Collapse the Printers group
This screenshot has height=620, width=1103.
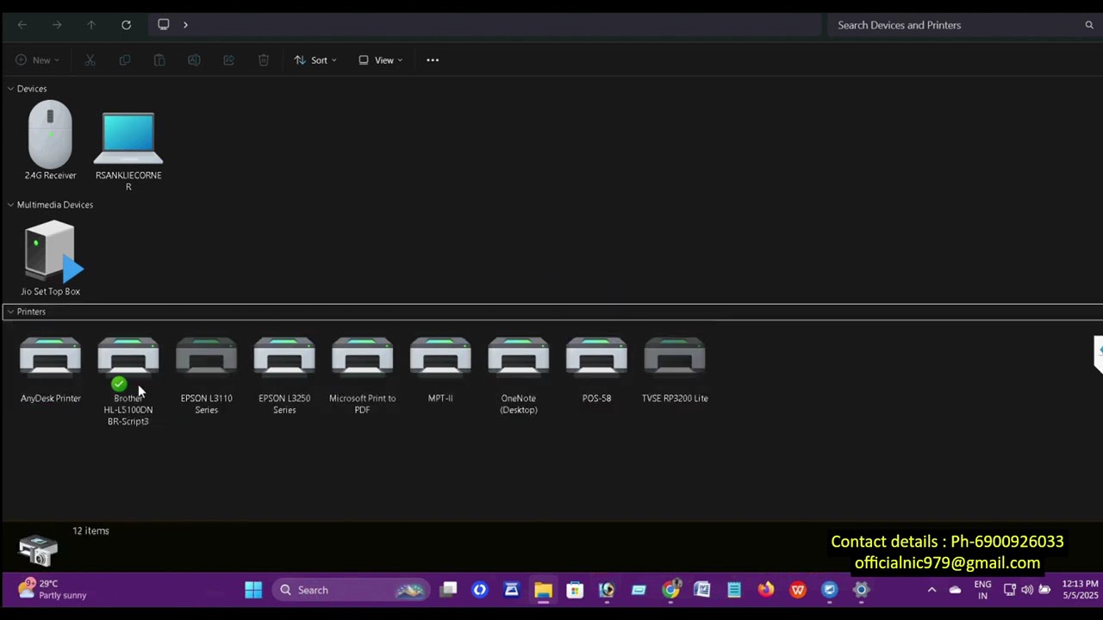(10, 312)
